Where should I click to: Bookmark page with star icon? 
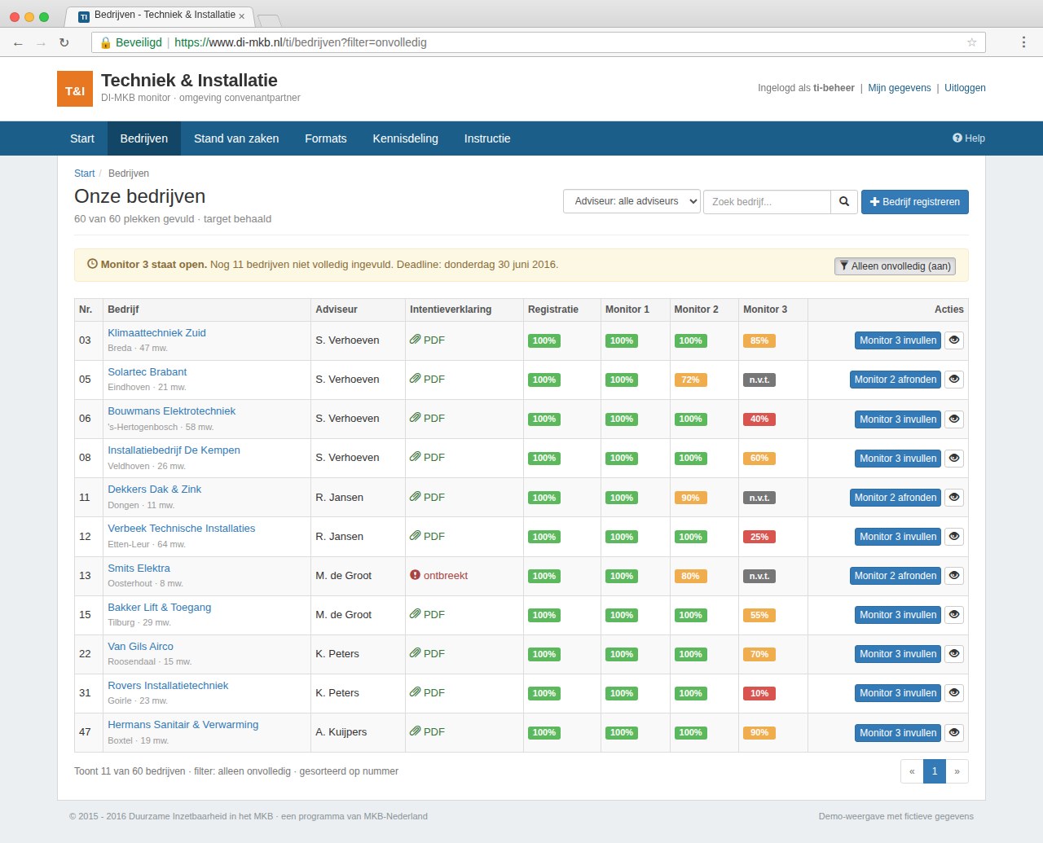(x=971, y=42)
